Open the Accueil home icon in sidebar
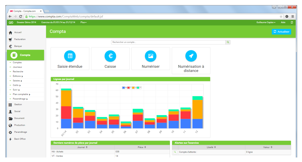 click(x=11, y=33)
